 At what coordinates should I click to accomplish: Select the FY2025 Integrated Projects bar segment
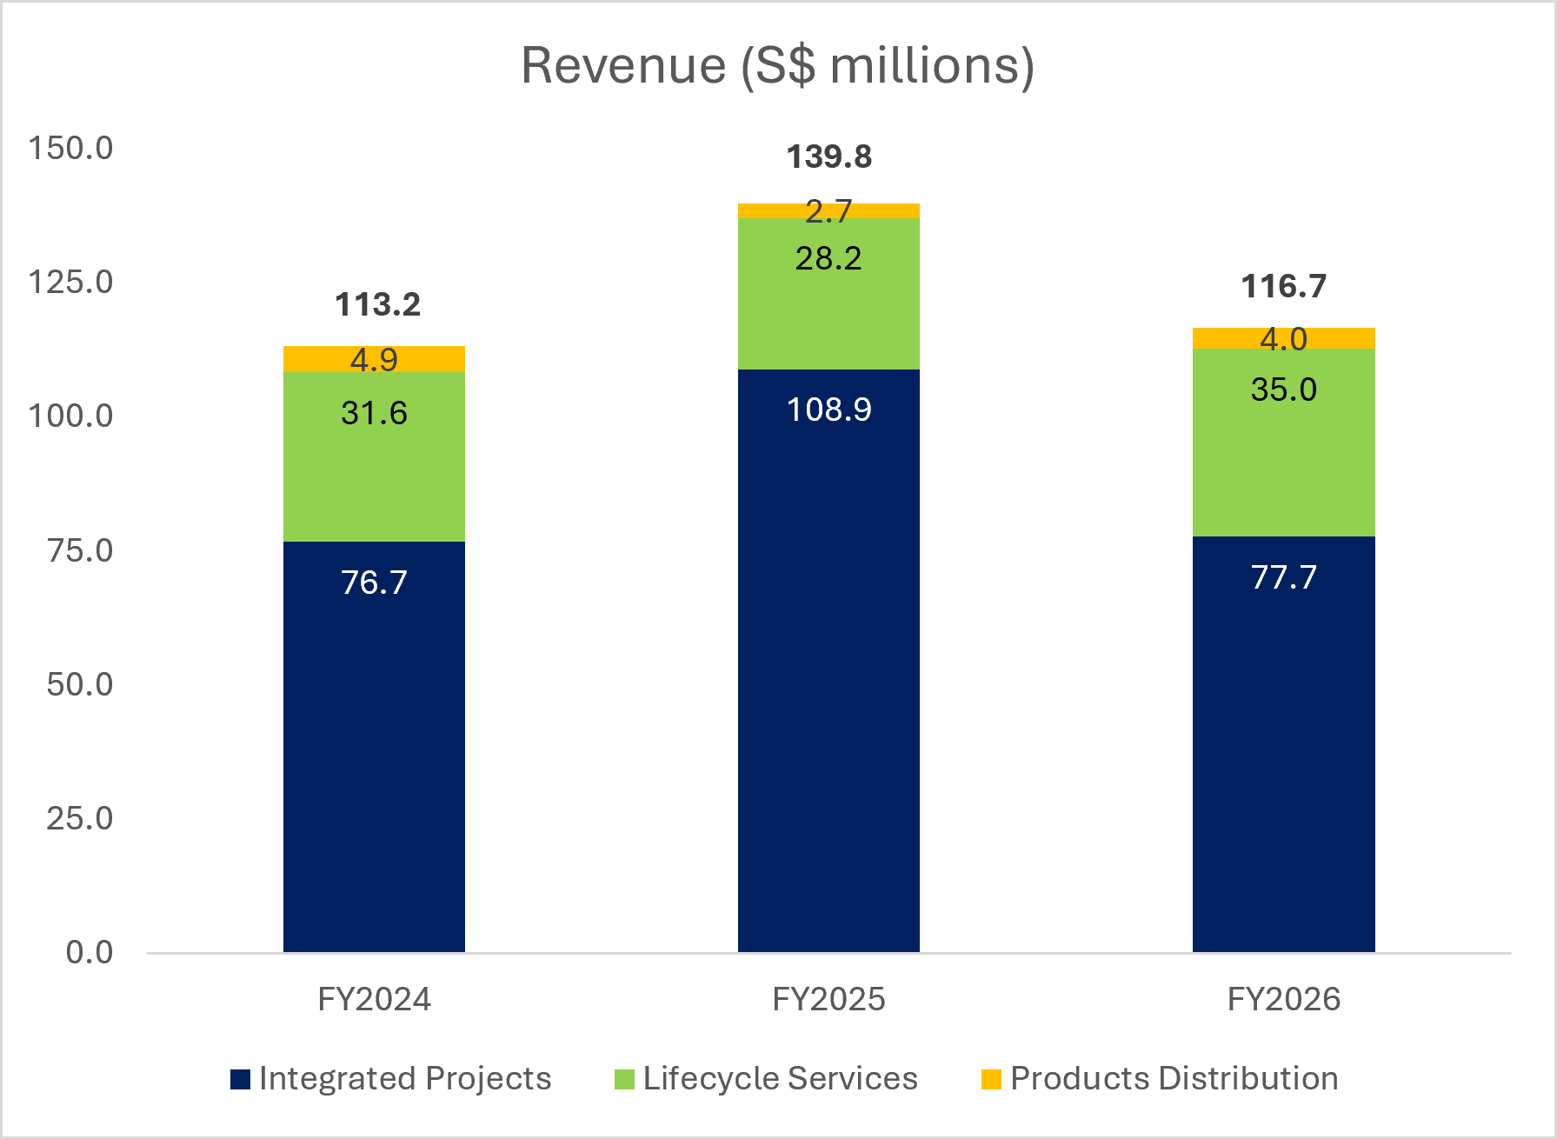(828, 661)
